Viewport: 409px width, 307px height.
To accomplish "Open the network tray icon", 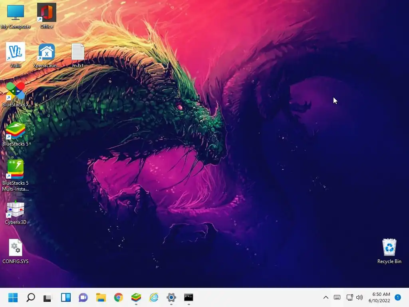I will pos(349,297).
